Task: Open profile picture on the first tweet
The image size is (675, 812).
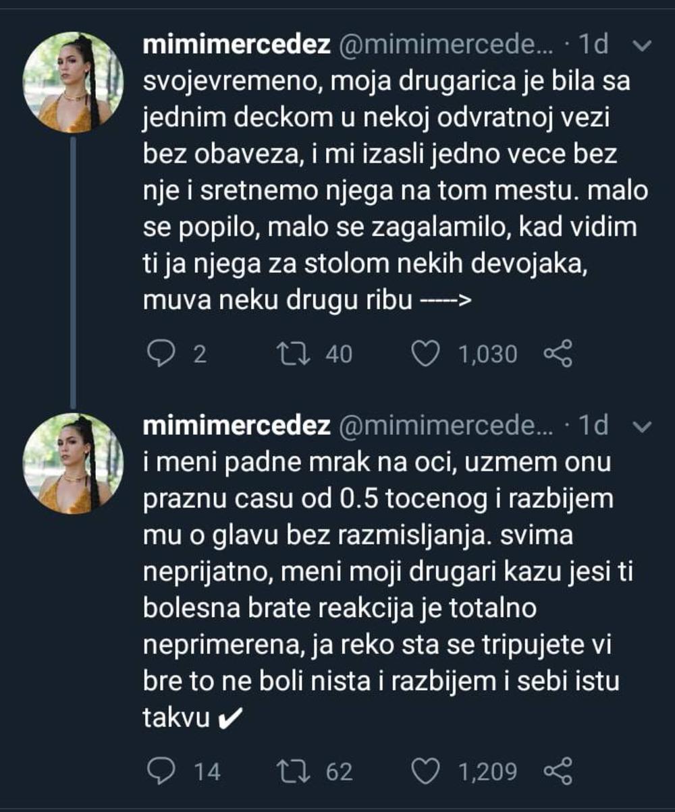Action: [x=73, y=82]
